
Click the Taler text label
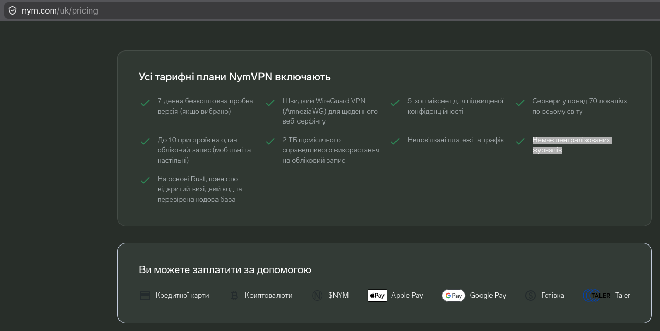(622, 296)
